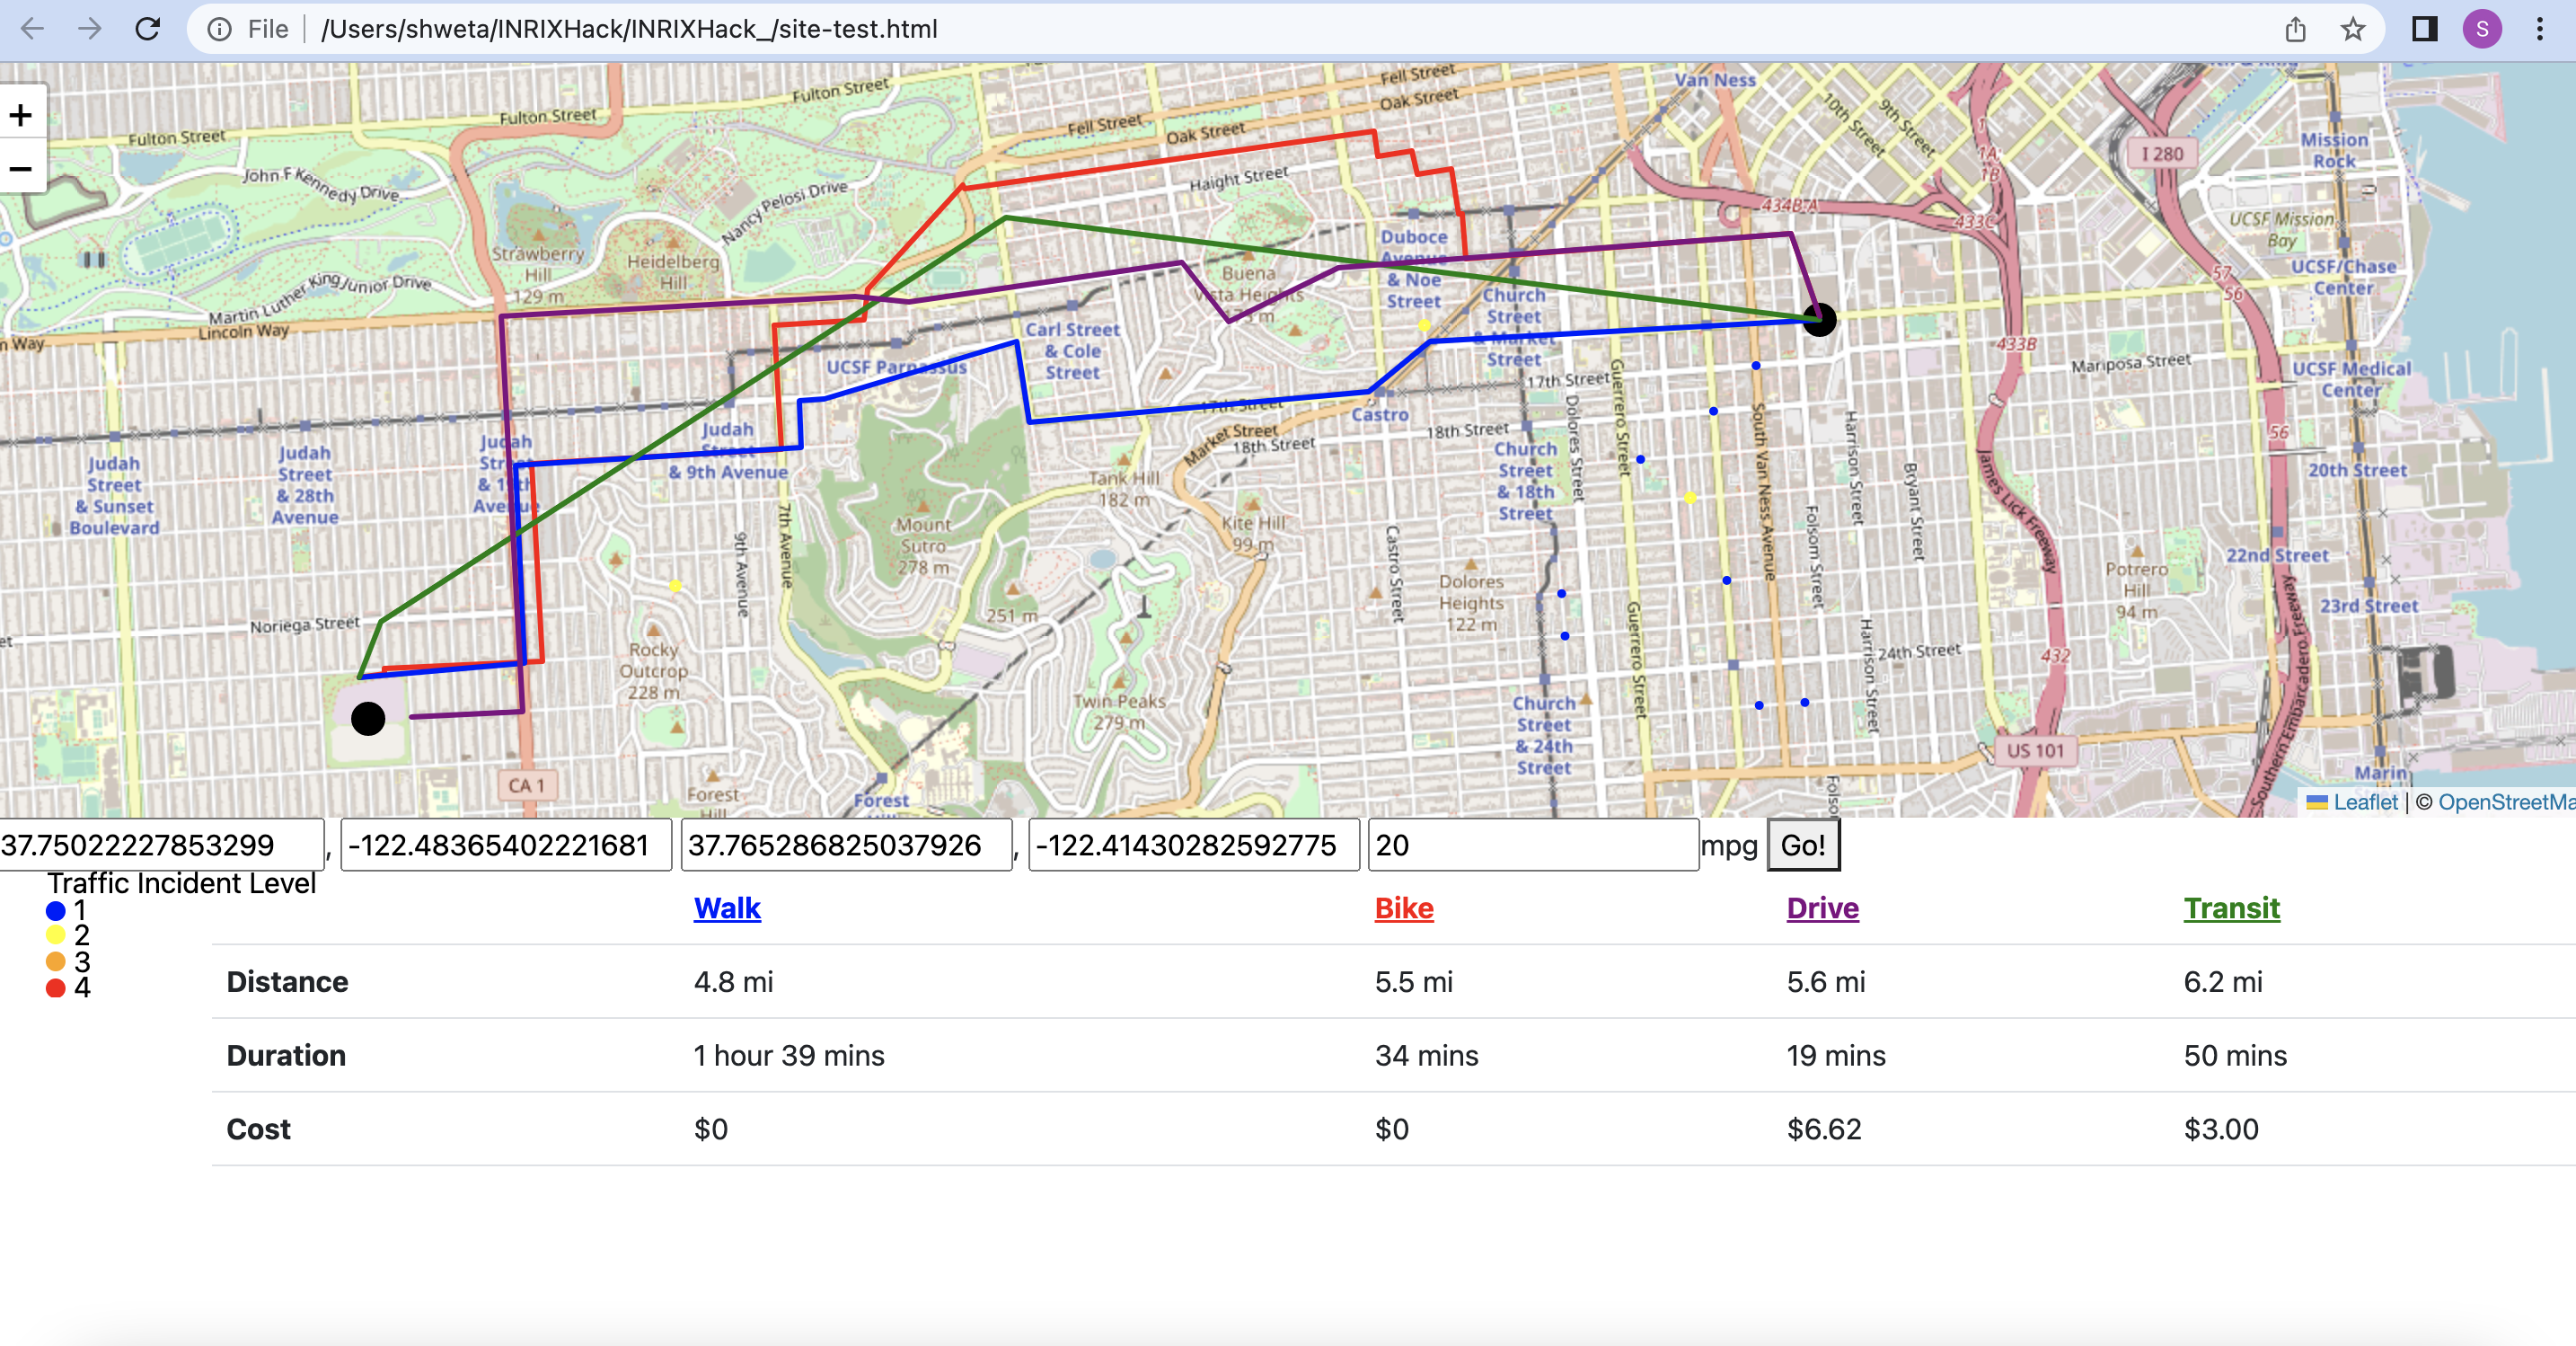
Task: Click the map zoom out minus button
Action: tap(21, 168)
